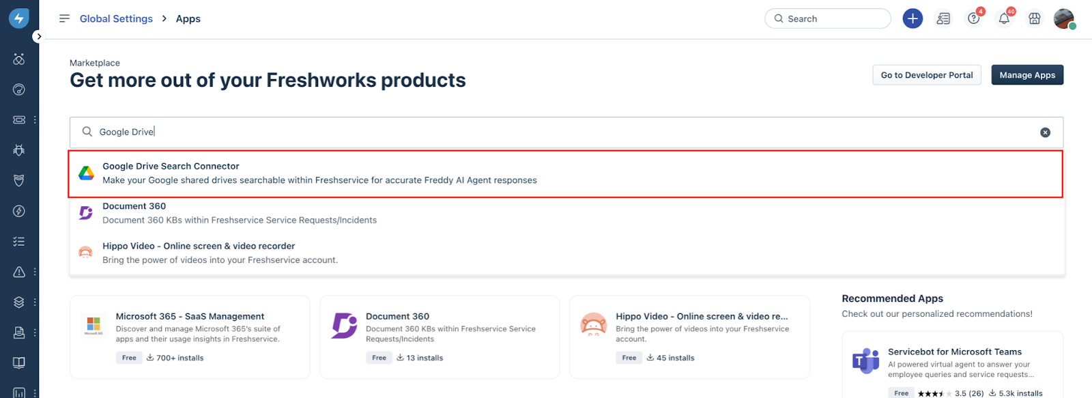This screenshot has width=1092, height=398.
Task: Click the Apps breadcrumb
Action: coord(188,18)
